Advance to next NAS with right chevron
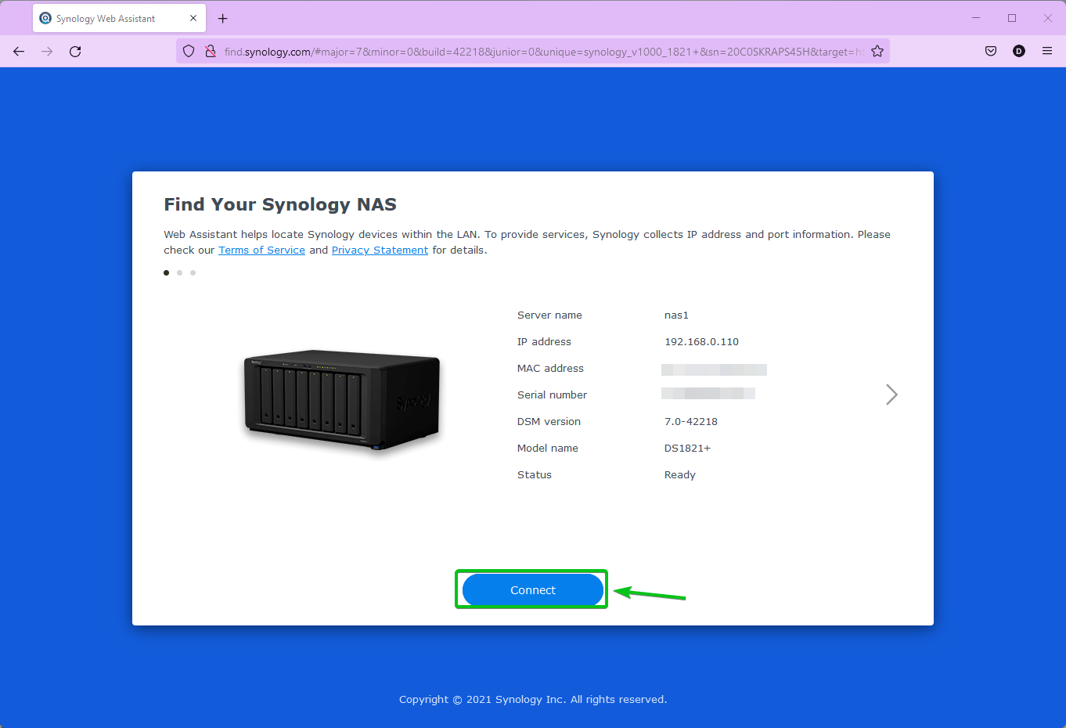The height and width of the screenshot is (728, 1066). point(891,395)
